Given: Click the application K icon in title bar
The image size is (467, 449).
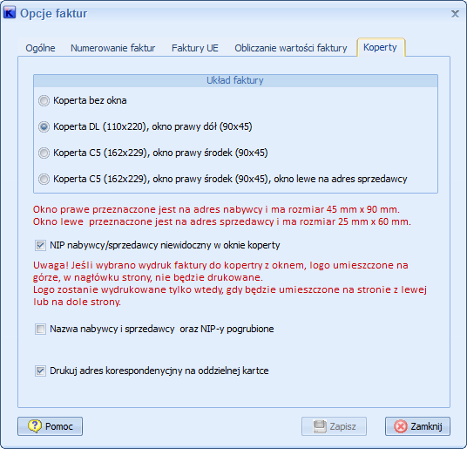Looking at the screenshot, I should (x=10, y=13).
